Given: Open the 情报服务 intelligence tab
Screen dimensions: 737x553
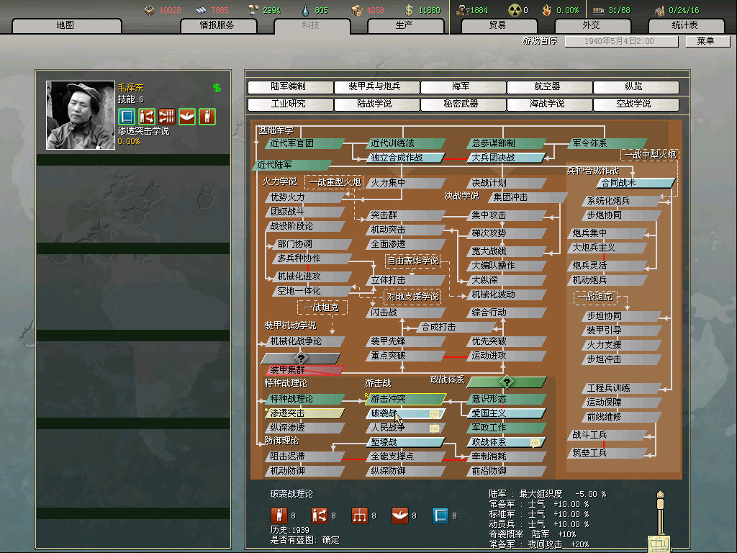Looking at the screenshot, I should point(218,25).
